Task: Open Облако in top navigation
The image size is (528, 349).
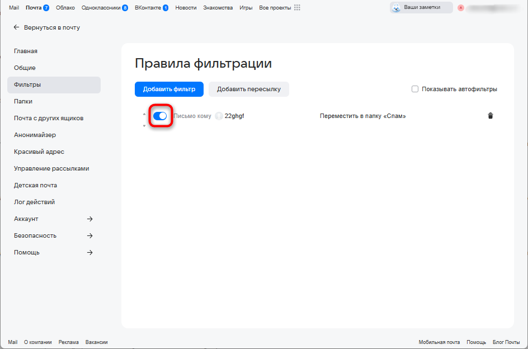Action: click(65, 7)
